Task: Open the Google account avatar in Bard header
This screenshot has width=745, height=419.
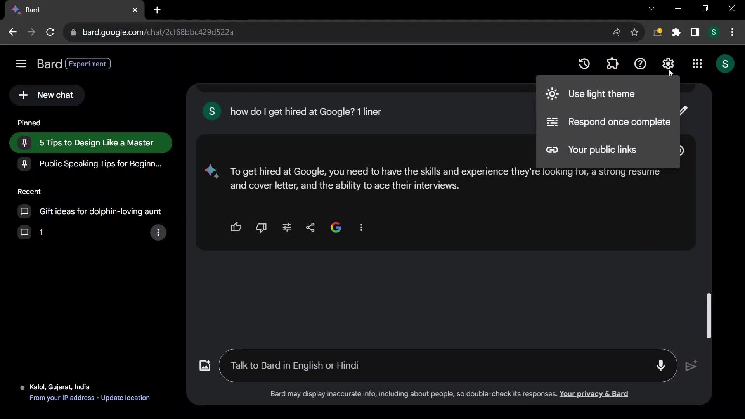Action: pos(725,64)
